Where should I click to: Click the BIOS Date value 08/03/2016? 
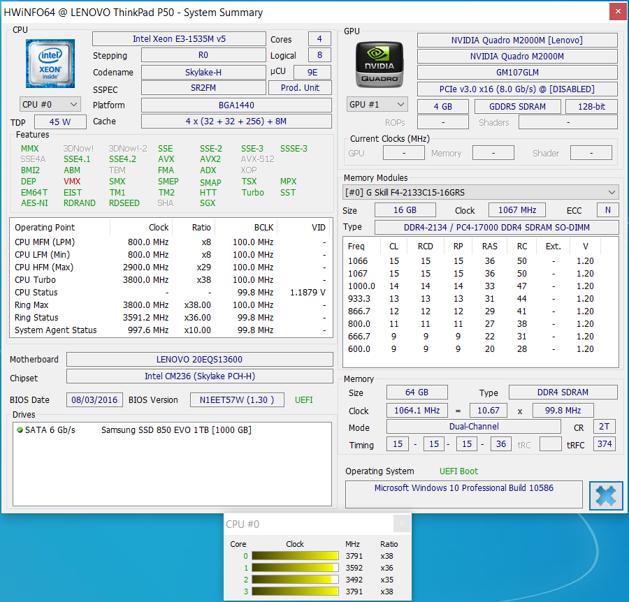click(94, 400)
